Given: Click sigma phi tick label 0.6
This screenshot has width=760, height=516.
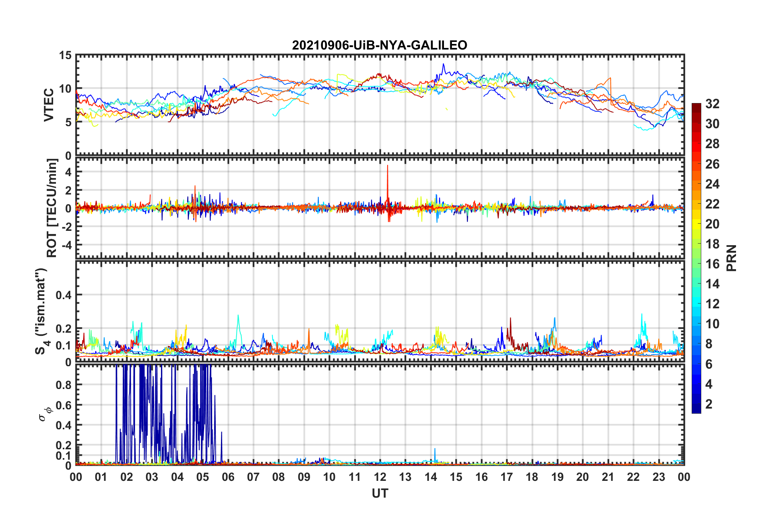Looking at the screenshot, I should click(64, 405).
